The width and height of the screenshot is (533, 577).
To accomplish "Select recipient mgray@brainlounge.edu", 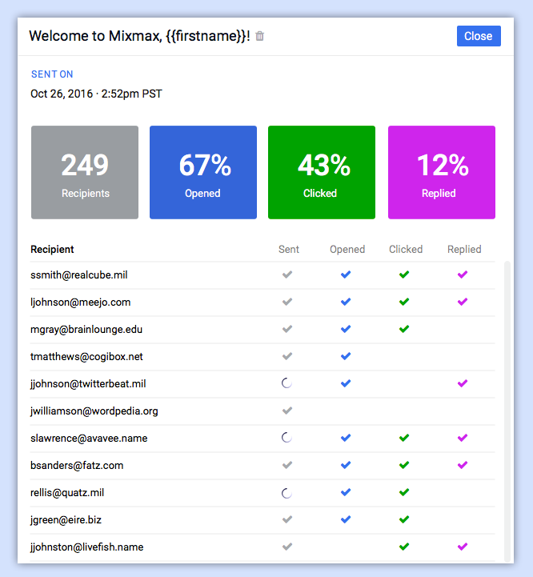I will point(86,330).
